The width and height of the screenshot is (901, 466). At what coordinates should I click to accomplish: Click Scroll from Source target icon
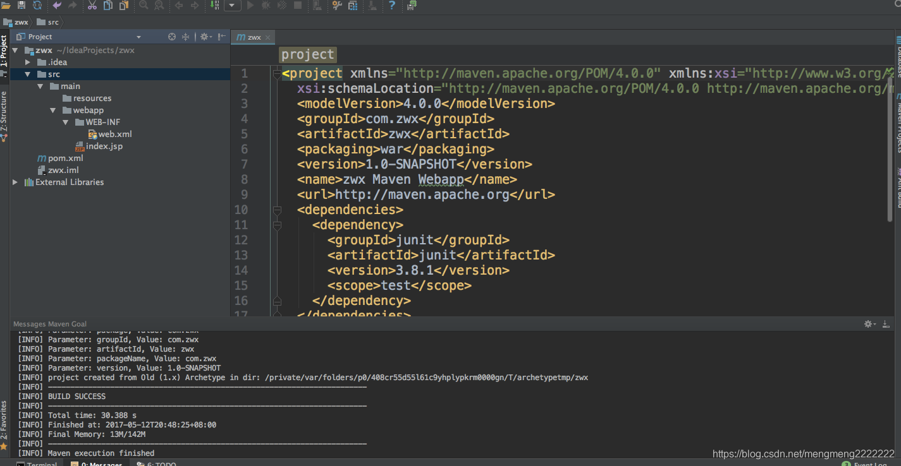tap(172, 37)
